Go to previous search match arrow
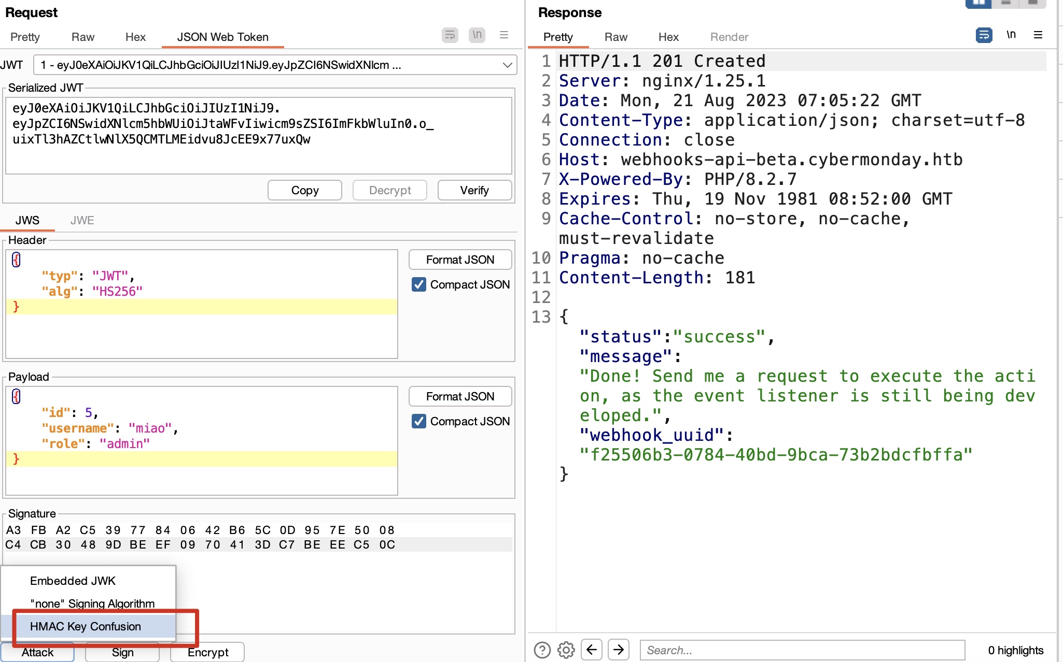 [x=592, y=650]
